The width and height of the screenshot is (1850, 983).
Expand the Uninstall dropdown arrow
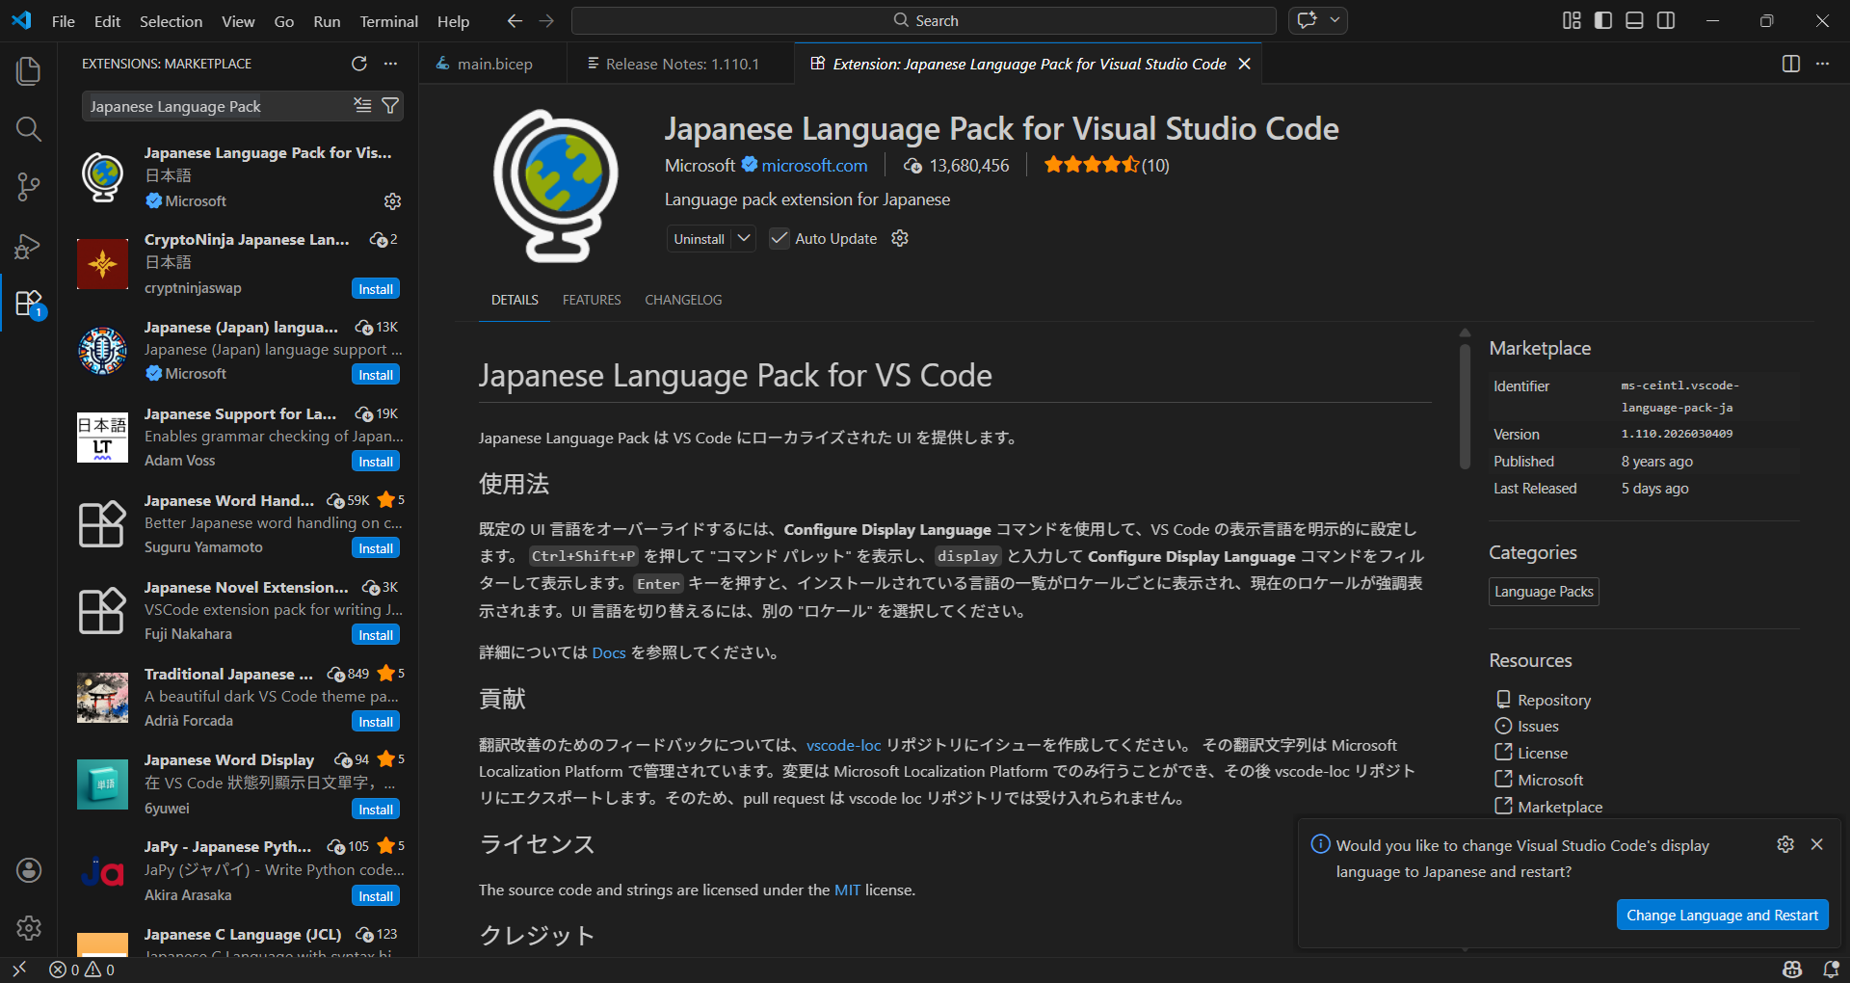744,238
